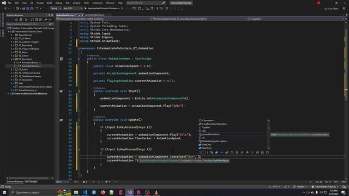The width and height of the screenshot is (349, 196).
Task: Click the green Start debugging play icon
Action: (x=86, y=9)
